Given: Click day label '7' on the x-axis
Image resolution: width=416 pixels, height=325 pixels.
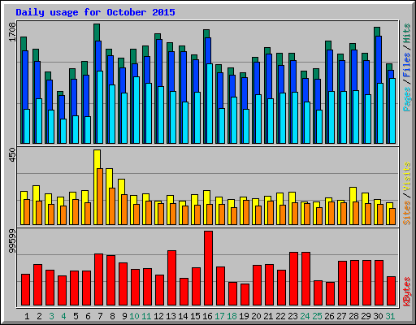Looking at the screenshot, I should click(x=100, y=316).
